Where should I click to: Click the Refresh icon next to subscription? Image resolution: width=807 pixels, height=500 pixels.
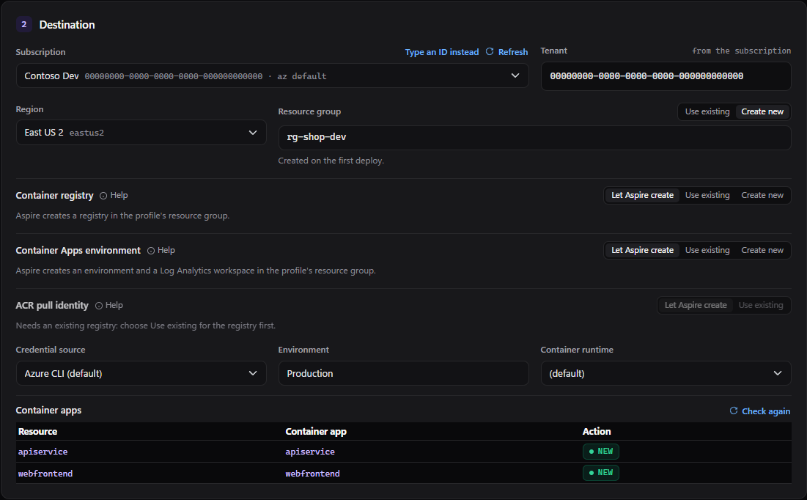(x=490, y=51)
